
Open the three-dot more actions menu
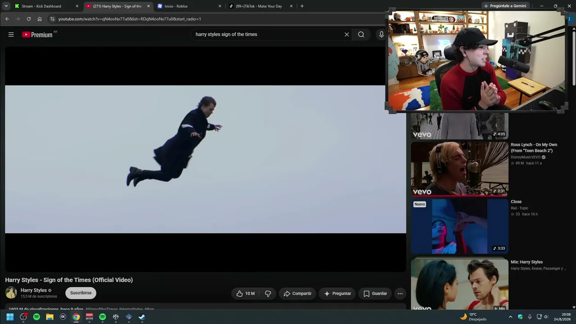tap(400, 293)
